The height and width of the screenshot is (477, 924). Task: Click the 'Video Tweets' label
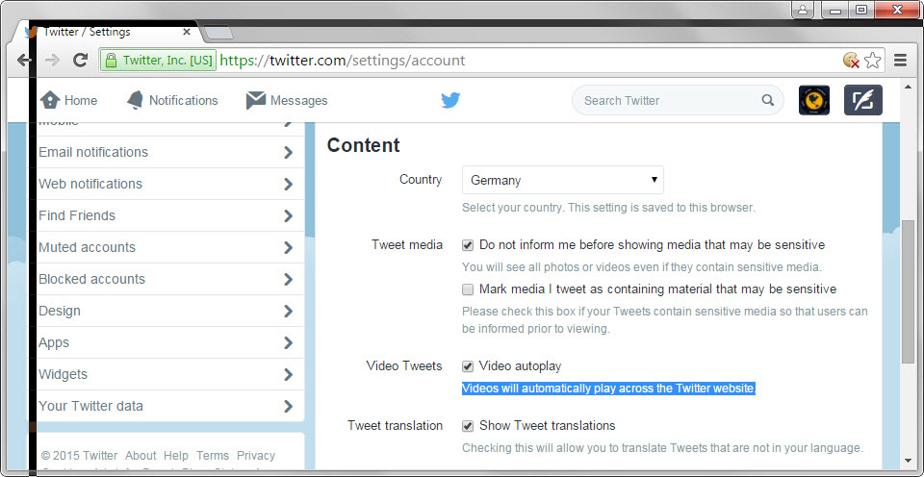(404, 366)
